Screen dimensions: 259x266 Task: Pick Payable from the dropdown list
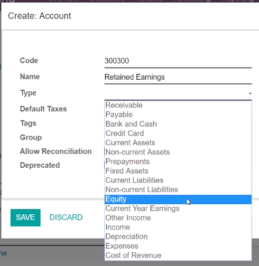point(178,115)
